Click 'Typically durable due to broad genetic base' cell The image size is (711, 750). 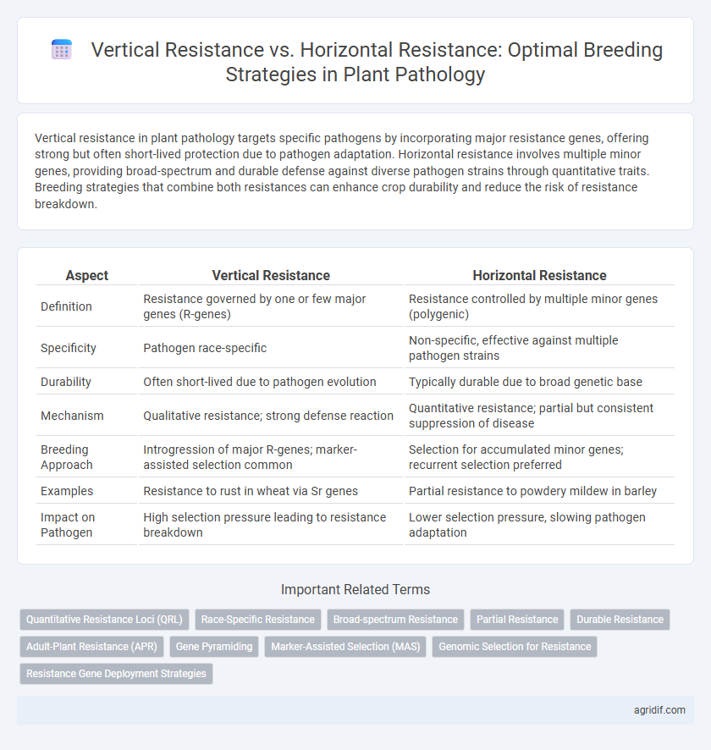point(539,382)
